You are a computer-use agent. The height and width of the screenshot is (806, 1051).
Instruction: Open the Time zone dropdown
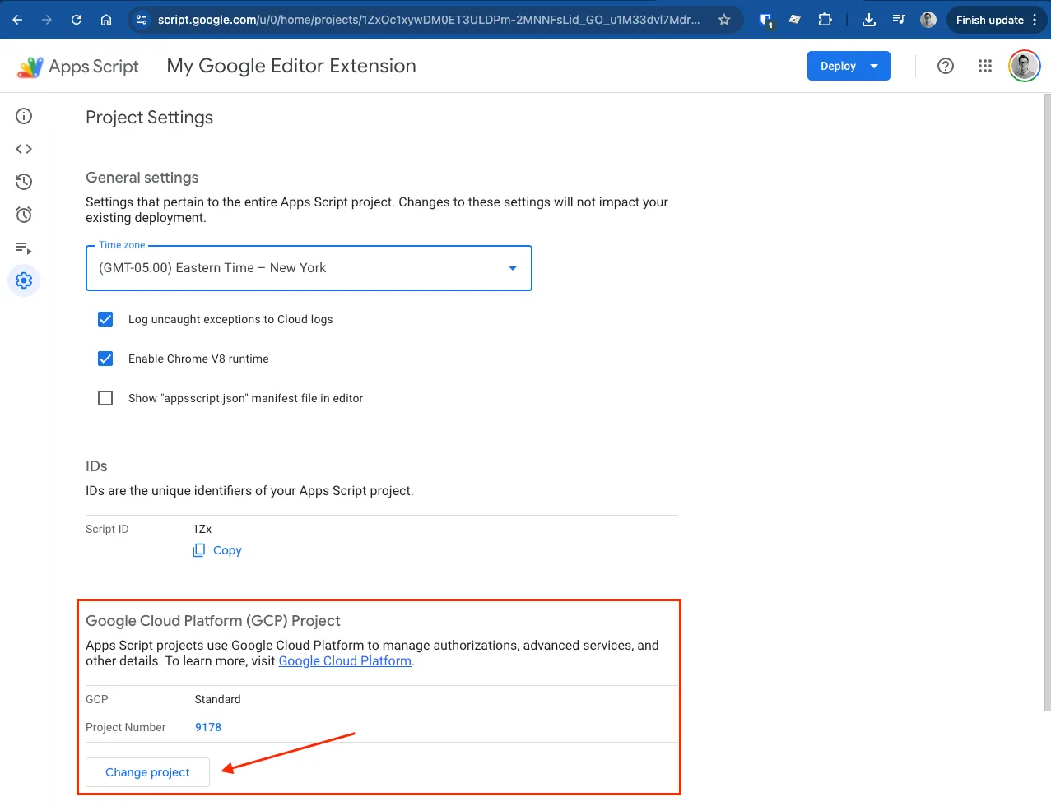click(x=309, y=268)
